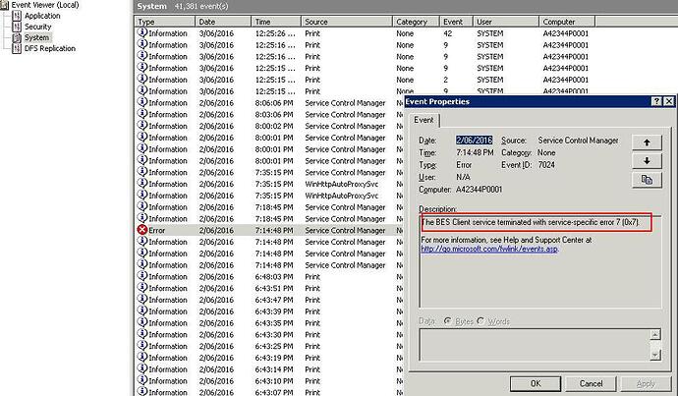The width and height of the screenshot is (678, 396).
Task: Click the Security log icon in the tree
Action: click(x=17, y=27)
